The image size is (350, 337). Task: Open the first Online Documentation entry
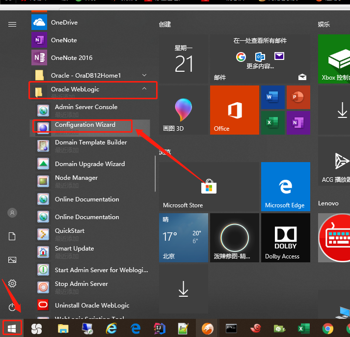pyautogui.click(x=89, y=199)
